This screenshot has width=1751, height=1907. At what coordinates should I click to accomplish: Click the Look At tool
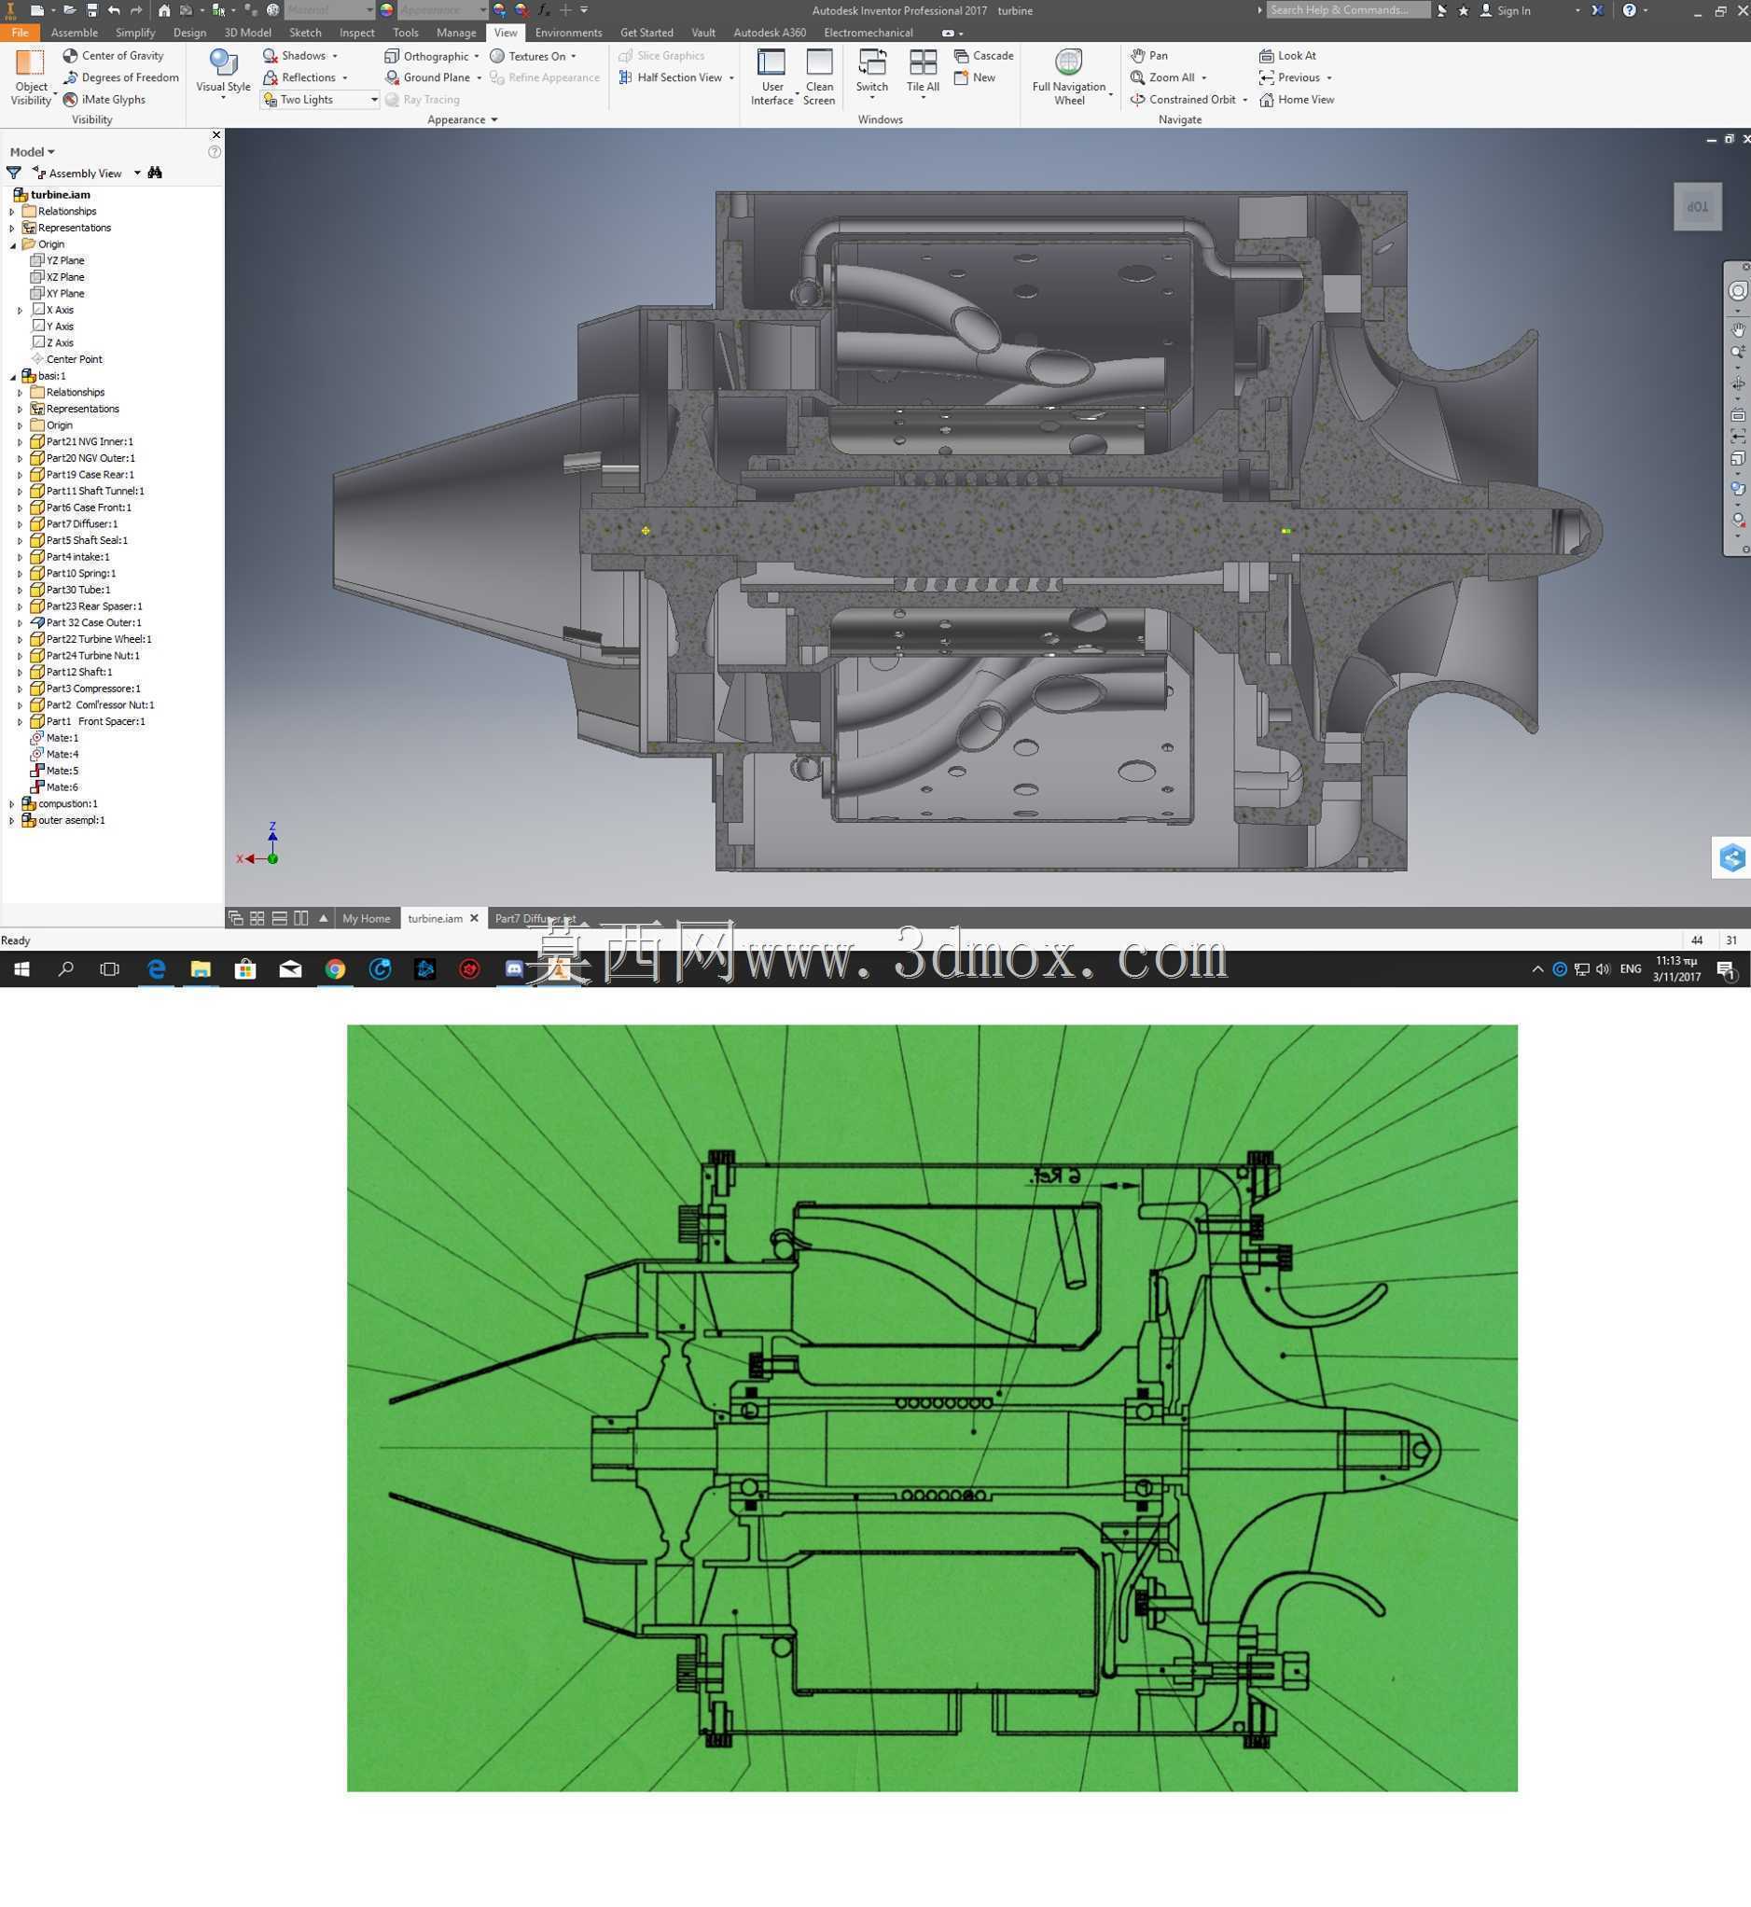1287,56
